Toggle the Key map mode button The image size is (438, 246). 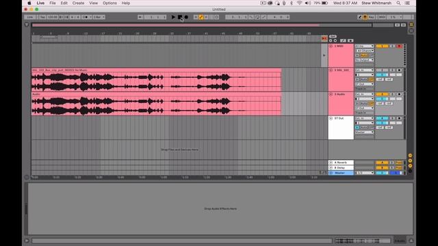tap(371, 17)
